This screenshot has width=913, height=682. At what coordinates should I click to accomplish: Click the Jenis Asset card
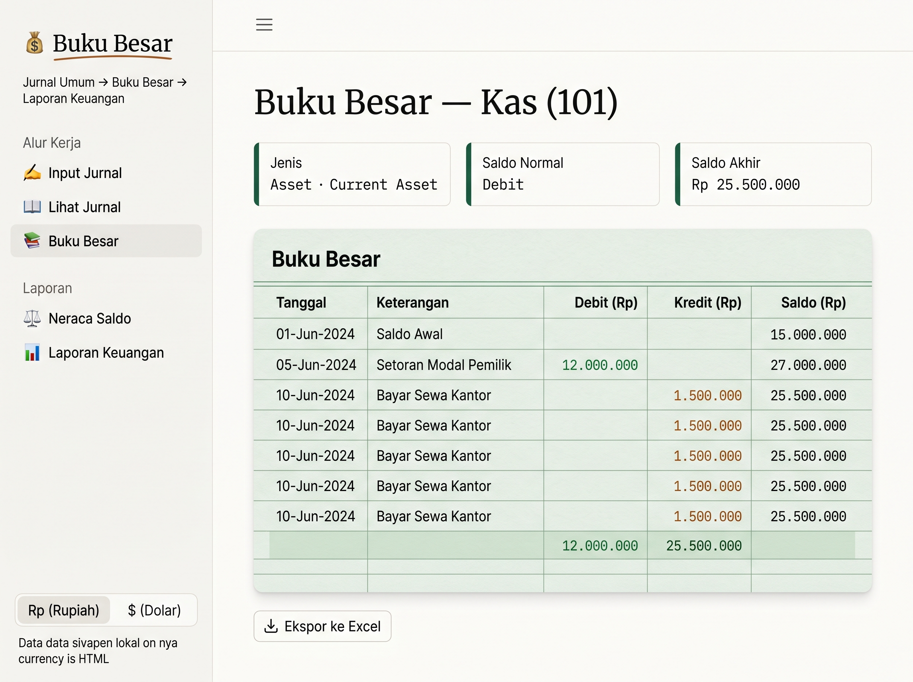(x=352, y=174)
